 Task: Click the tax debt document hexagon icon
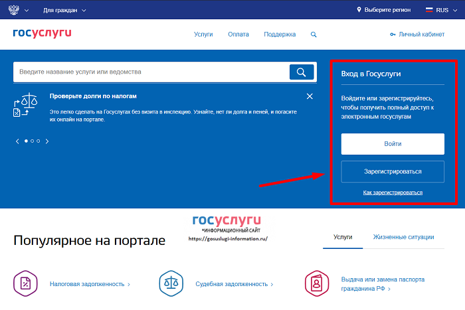pyautogui.click(x=25, y=283)
